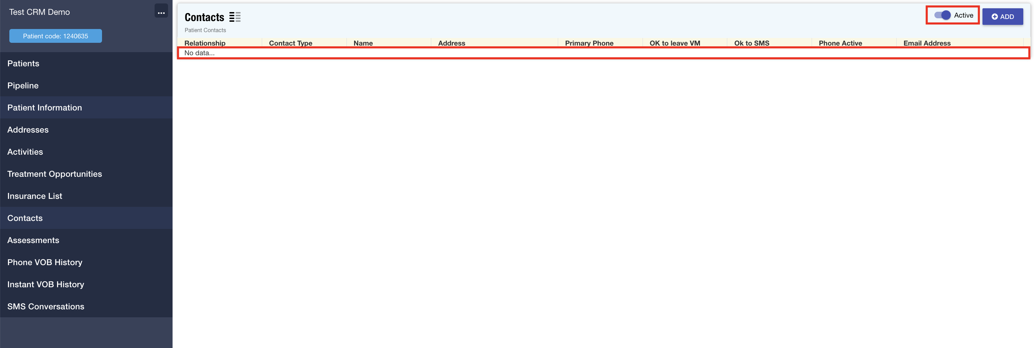Open Instant VOB History
The width and height of the screenshot is (1034, 348).
coord(45,284)
